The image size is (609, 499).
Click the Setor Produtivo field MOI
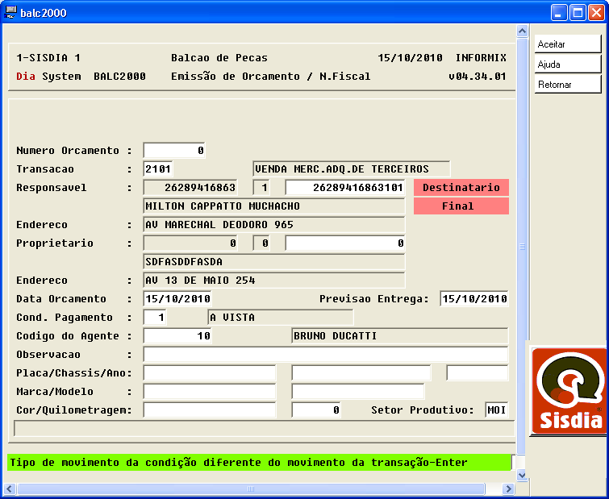(496, 410)
